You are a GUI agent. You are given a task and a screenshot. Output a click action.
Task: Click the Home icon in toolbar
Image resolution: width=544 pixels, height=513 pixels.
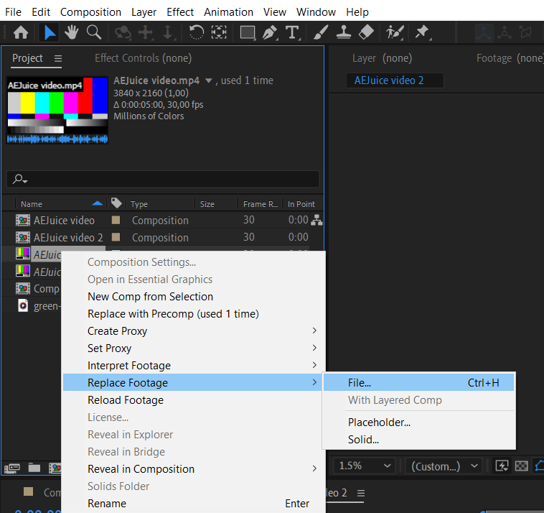click(21, 32)
